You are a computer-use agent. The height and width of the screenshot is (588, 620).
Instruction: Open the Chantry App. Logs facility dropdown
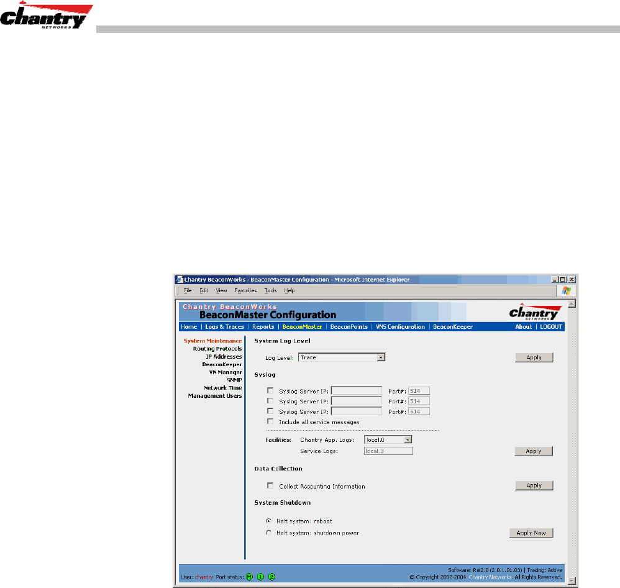[388, 439]
